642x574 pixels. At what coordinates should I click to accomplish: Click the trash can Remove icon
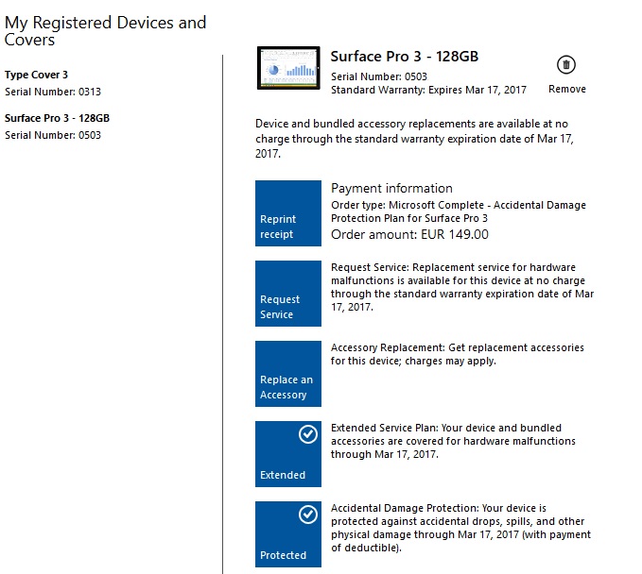(565, 64)
